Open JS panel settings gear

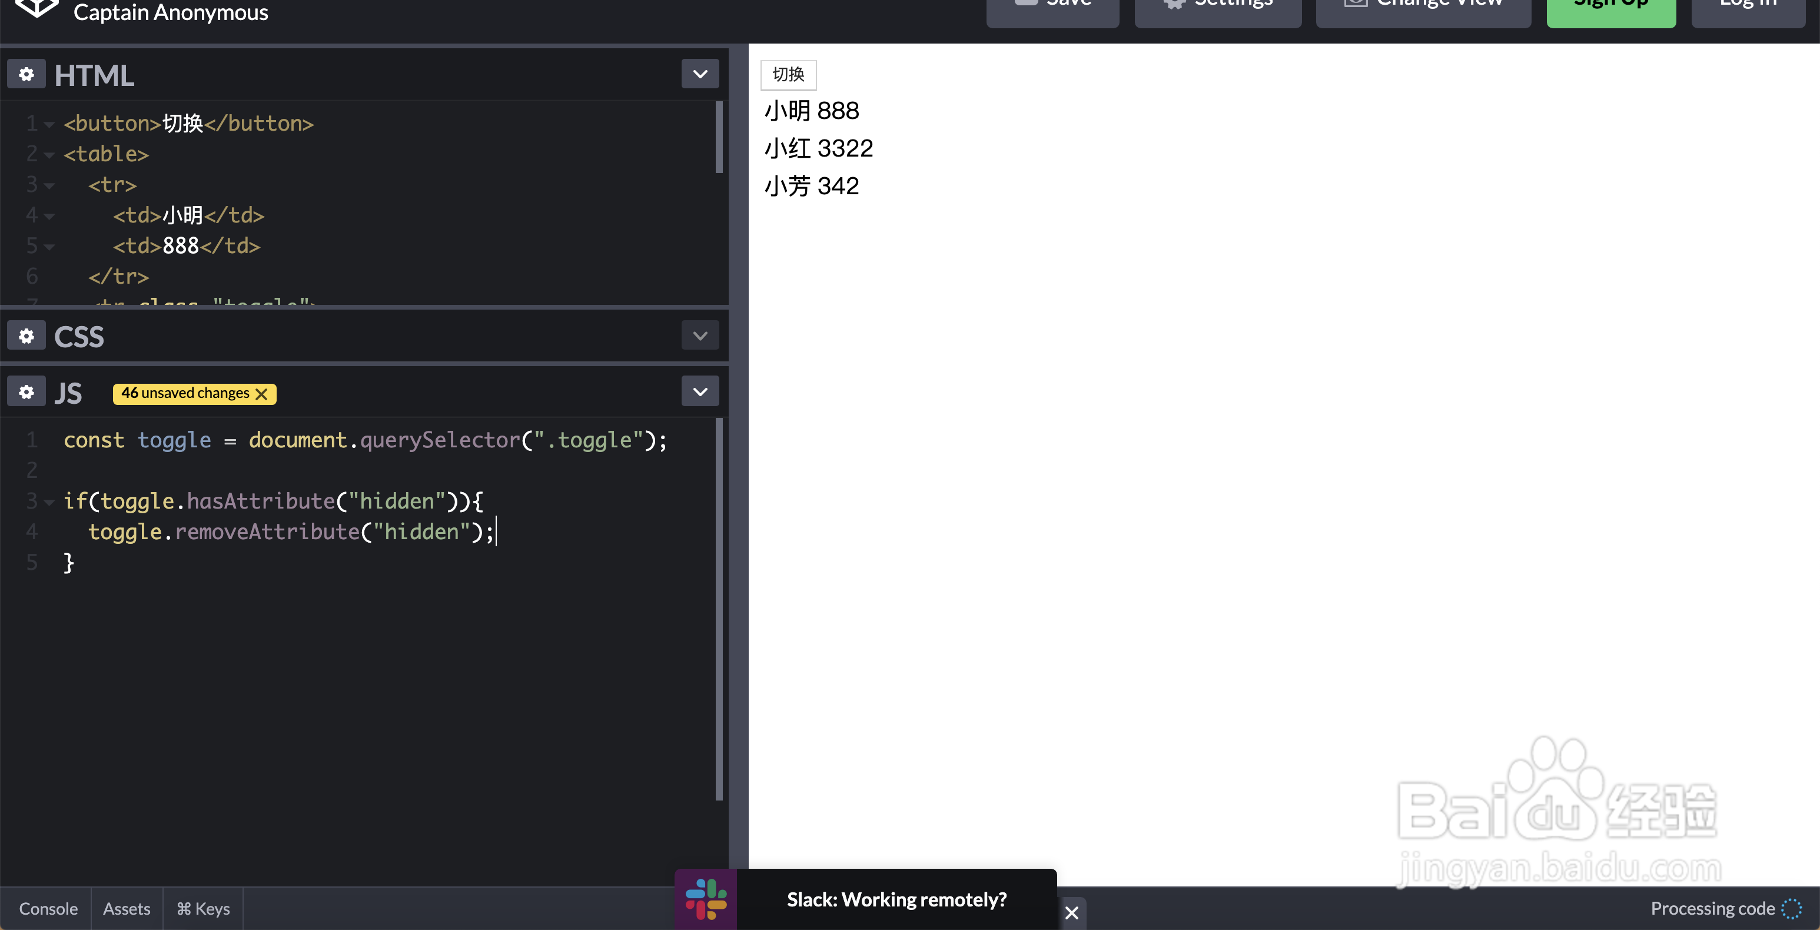(26, 391)
